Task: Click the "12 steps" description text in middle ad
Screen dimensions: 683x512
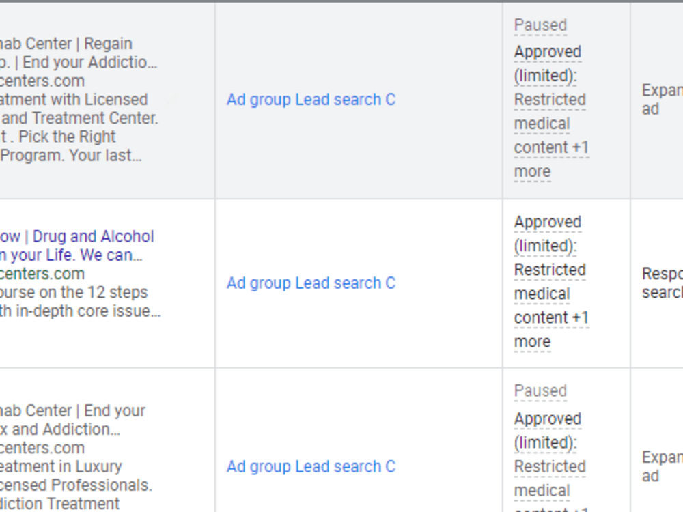Action: (75, 292)
